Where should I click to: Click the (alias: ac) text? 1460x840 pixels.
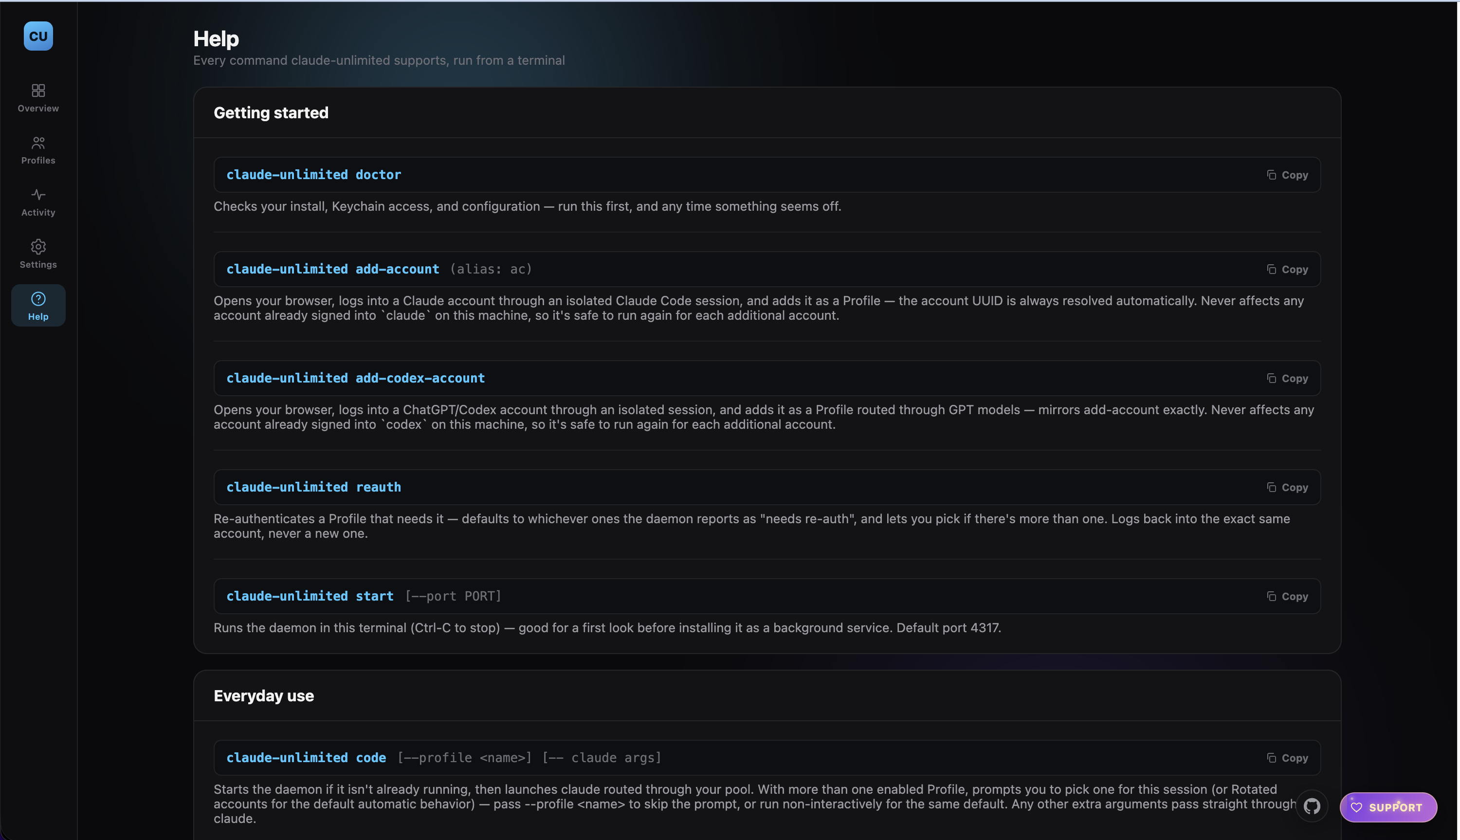491,269
